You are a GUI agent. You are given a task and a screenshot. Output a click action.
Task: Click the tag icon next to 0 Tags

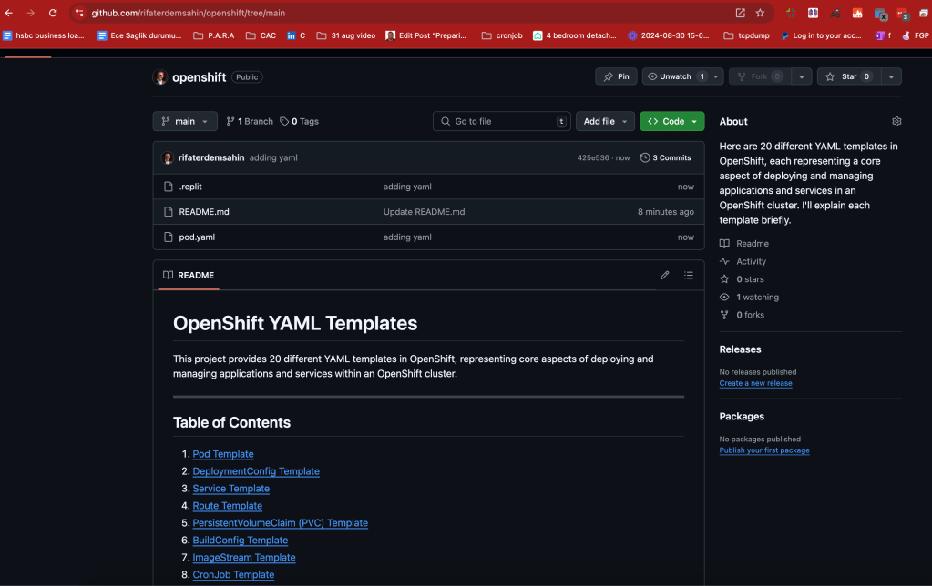(x=284, y=121)
